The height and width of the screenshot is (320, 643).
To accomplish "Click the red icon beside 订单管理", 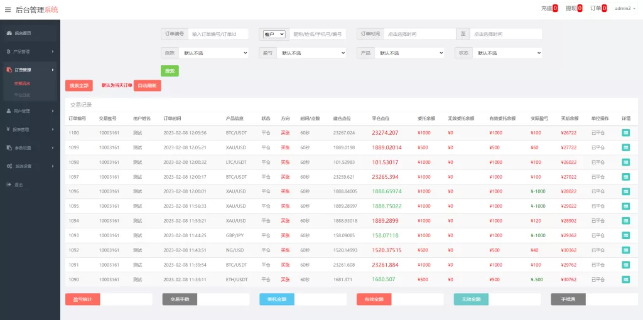I will 9,70.
